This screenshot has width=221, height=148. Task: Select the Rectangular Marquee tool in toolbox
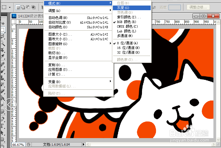3,30
